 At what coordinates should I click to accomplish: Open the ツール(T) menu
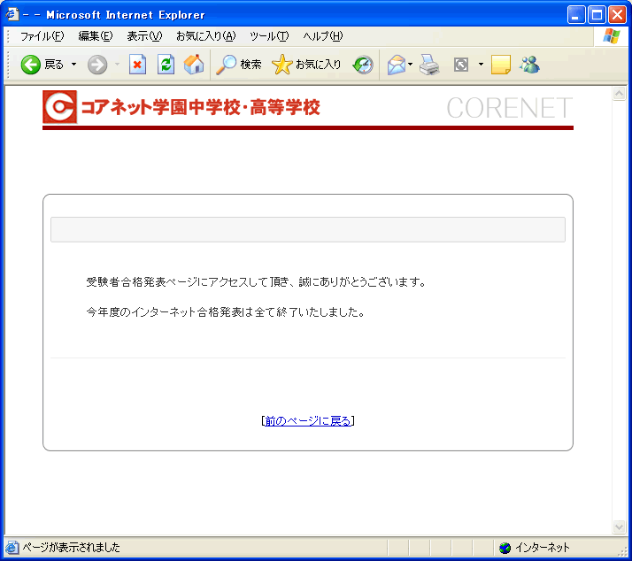pyautogui.click(x=269, y=36)
